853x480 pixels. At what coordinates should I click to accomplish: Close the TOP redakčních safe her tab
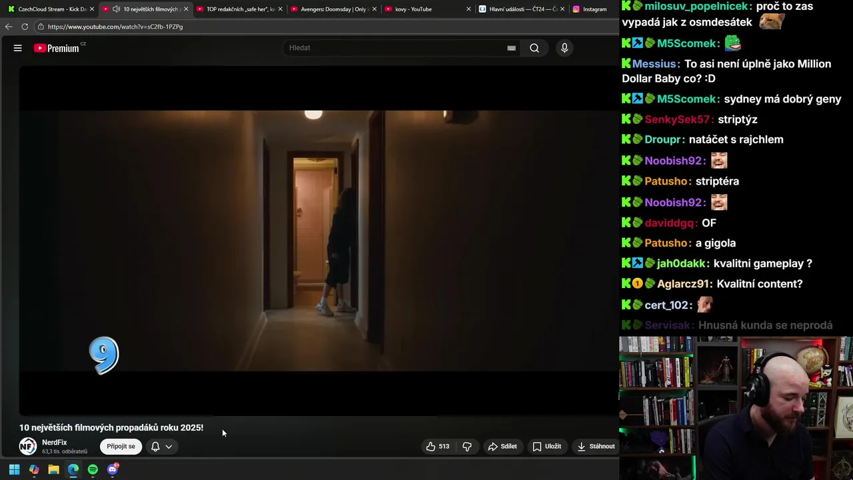pyautogui.click(x=280, y=9)
